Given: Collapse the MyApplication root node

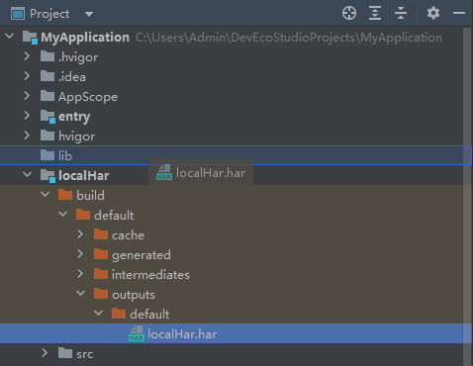Looking at the screenshot, I should [x=10, y=36].
